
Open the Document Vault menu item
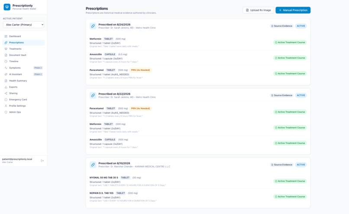(23, 55)
